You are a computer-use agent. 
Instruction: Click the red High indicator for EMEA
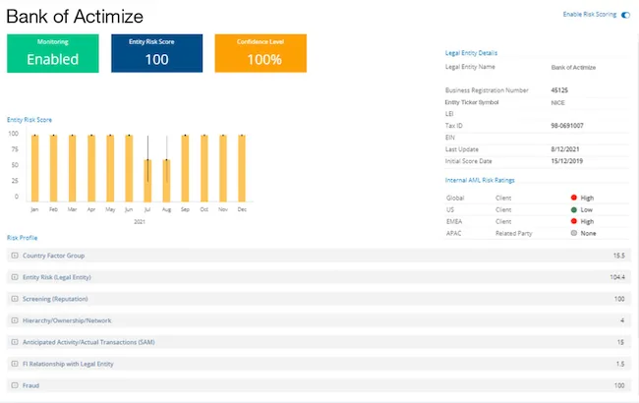pyautogui.click(x=574, y=221)
